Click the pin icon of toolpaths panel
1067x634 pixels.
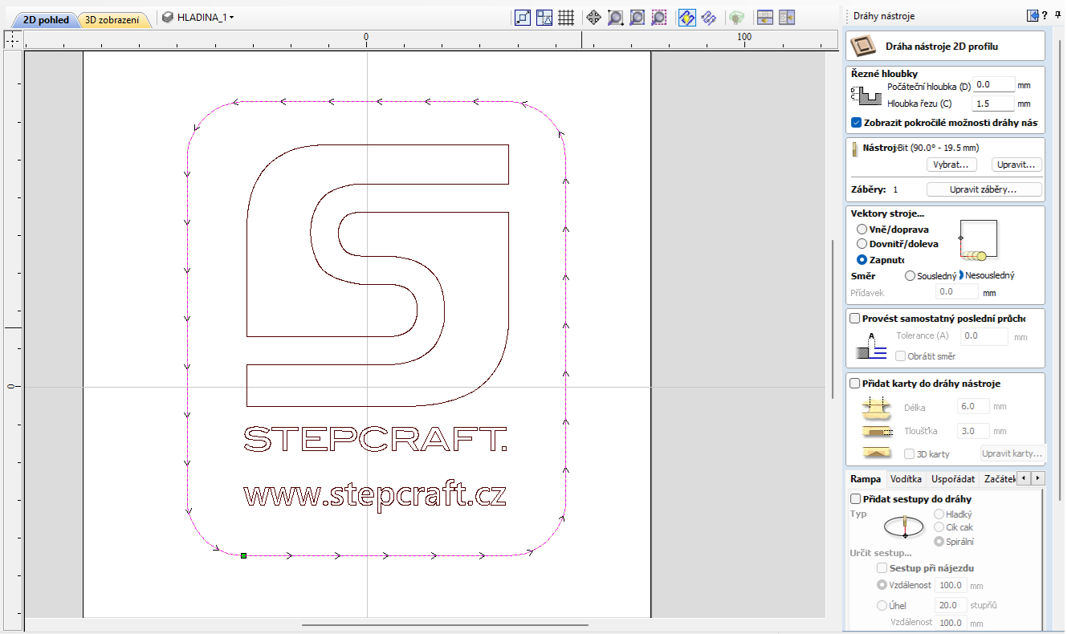1059,15
